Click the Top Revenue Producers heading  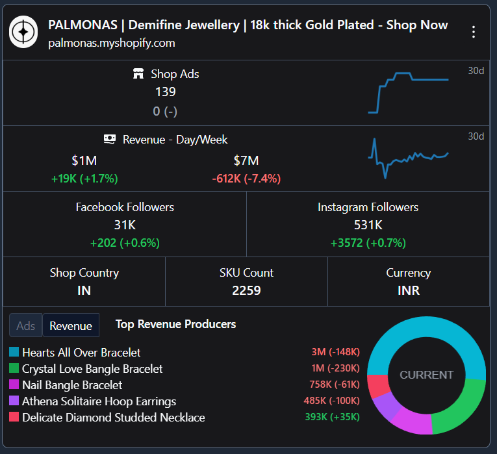(175, 324)
